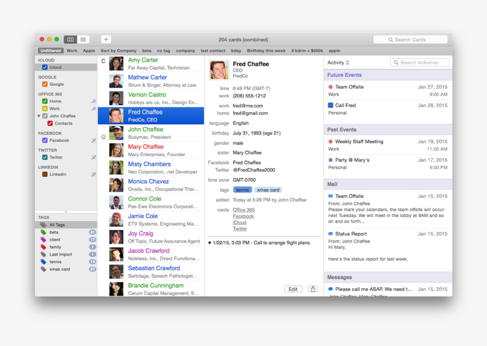Toggle the Contacts checkbox under John Chaffee
487x346 pixels.
(x=50, y=123)
